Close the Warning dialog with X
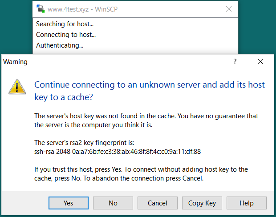This screenshot has width=276, height=217. 260,61
